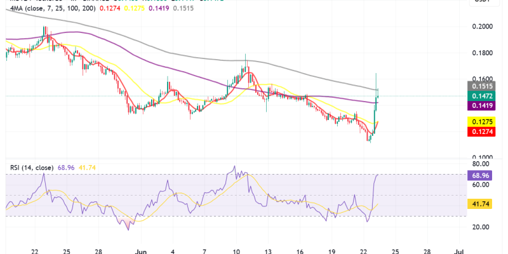Click the 0.1000 price scale tick

[483, 157]
